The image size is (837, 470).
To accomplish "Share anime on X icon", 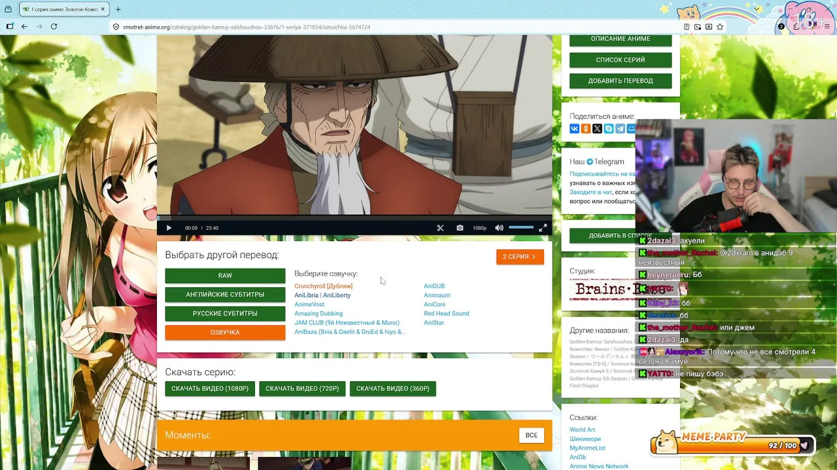I will tap(597, 129).
